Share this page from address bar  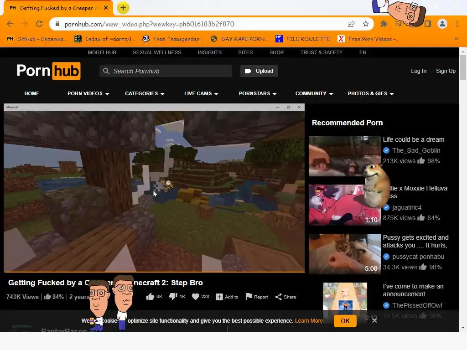(351, 24)
